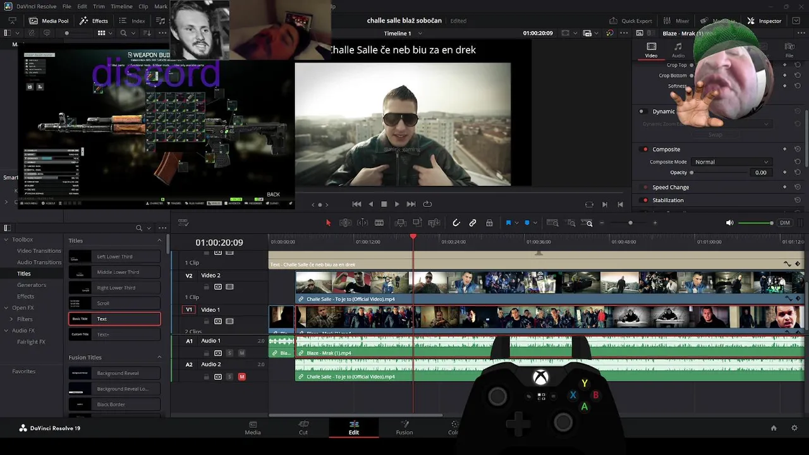Viewport: 809px width, 455px height.
Task: Expand the Audio FX tree node
Action: click(6, 331)
